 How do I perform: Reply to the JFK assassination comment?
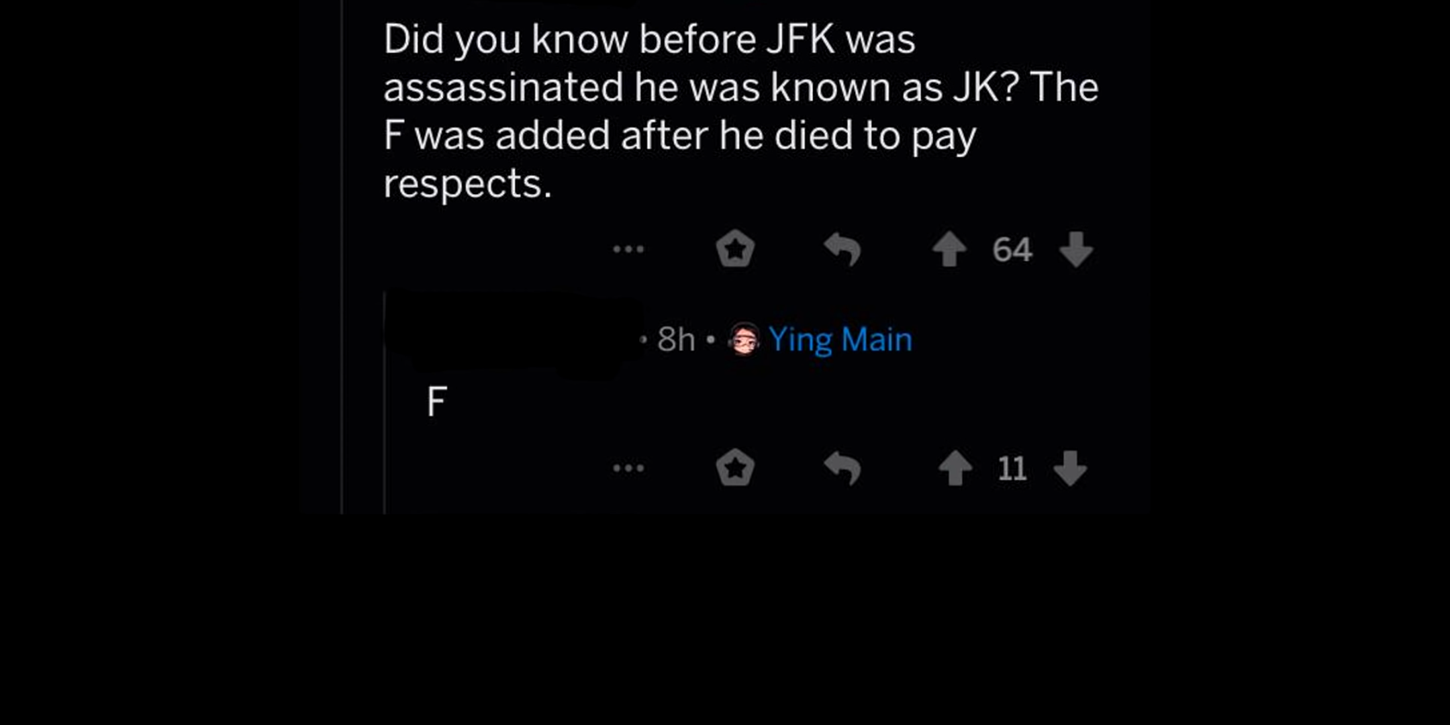842,249
